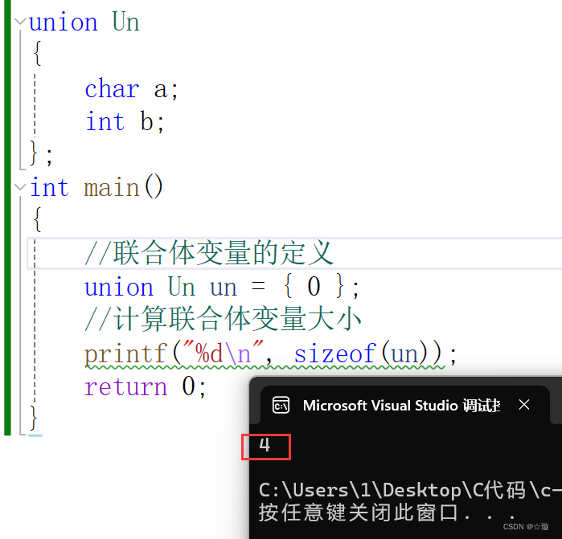
Task: Click the console terminal icon in the tab
Action: click(281, 406)
